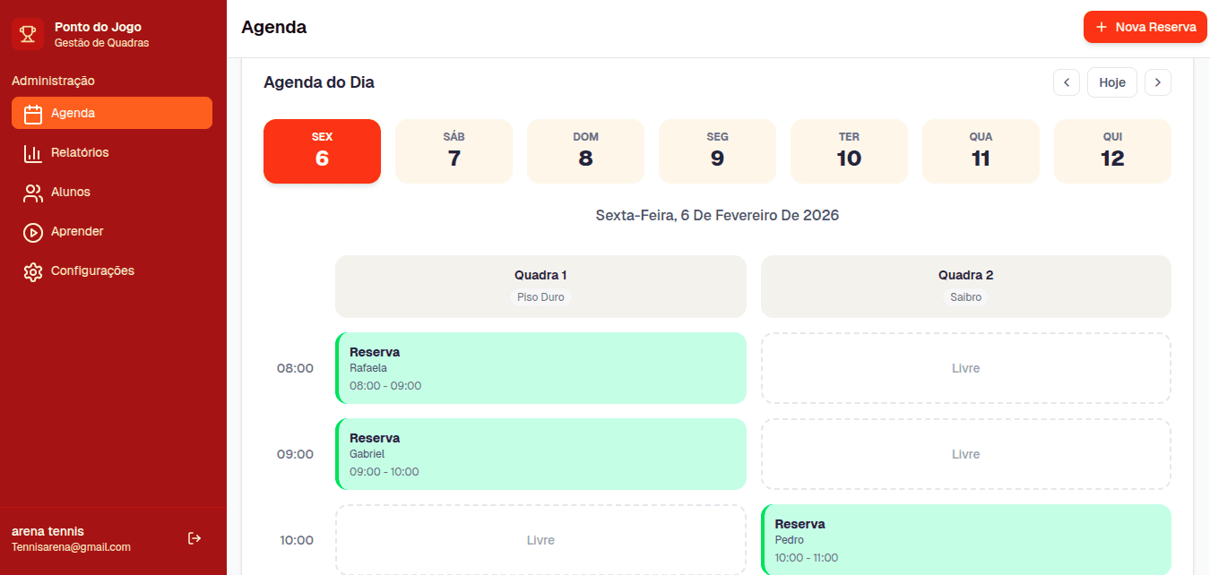Select the Agenda calendar icon in sidebar
This screenshot has width=1210, height=575.
click(x=33, y=113)
